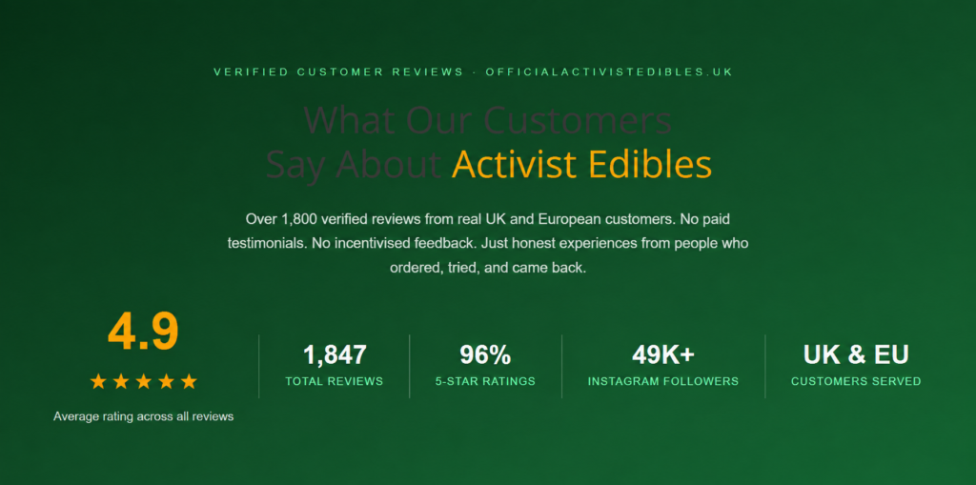Screen dimensions: 976x485
Task: Click the UK & EU heading
Action: coord(856,354)
